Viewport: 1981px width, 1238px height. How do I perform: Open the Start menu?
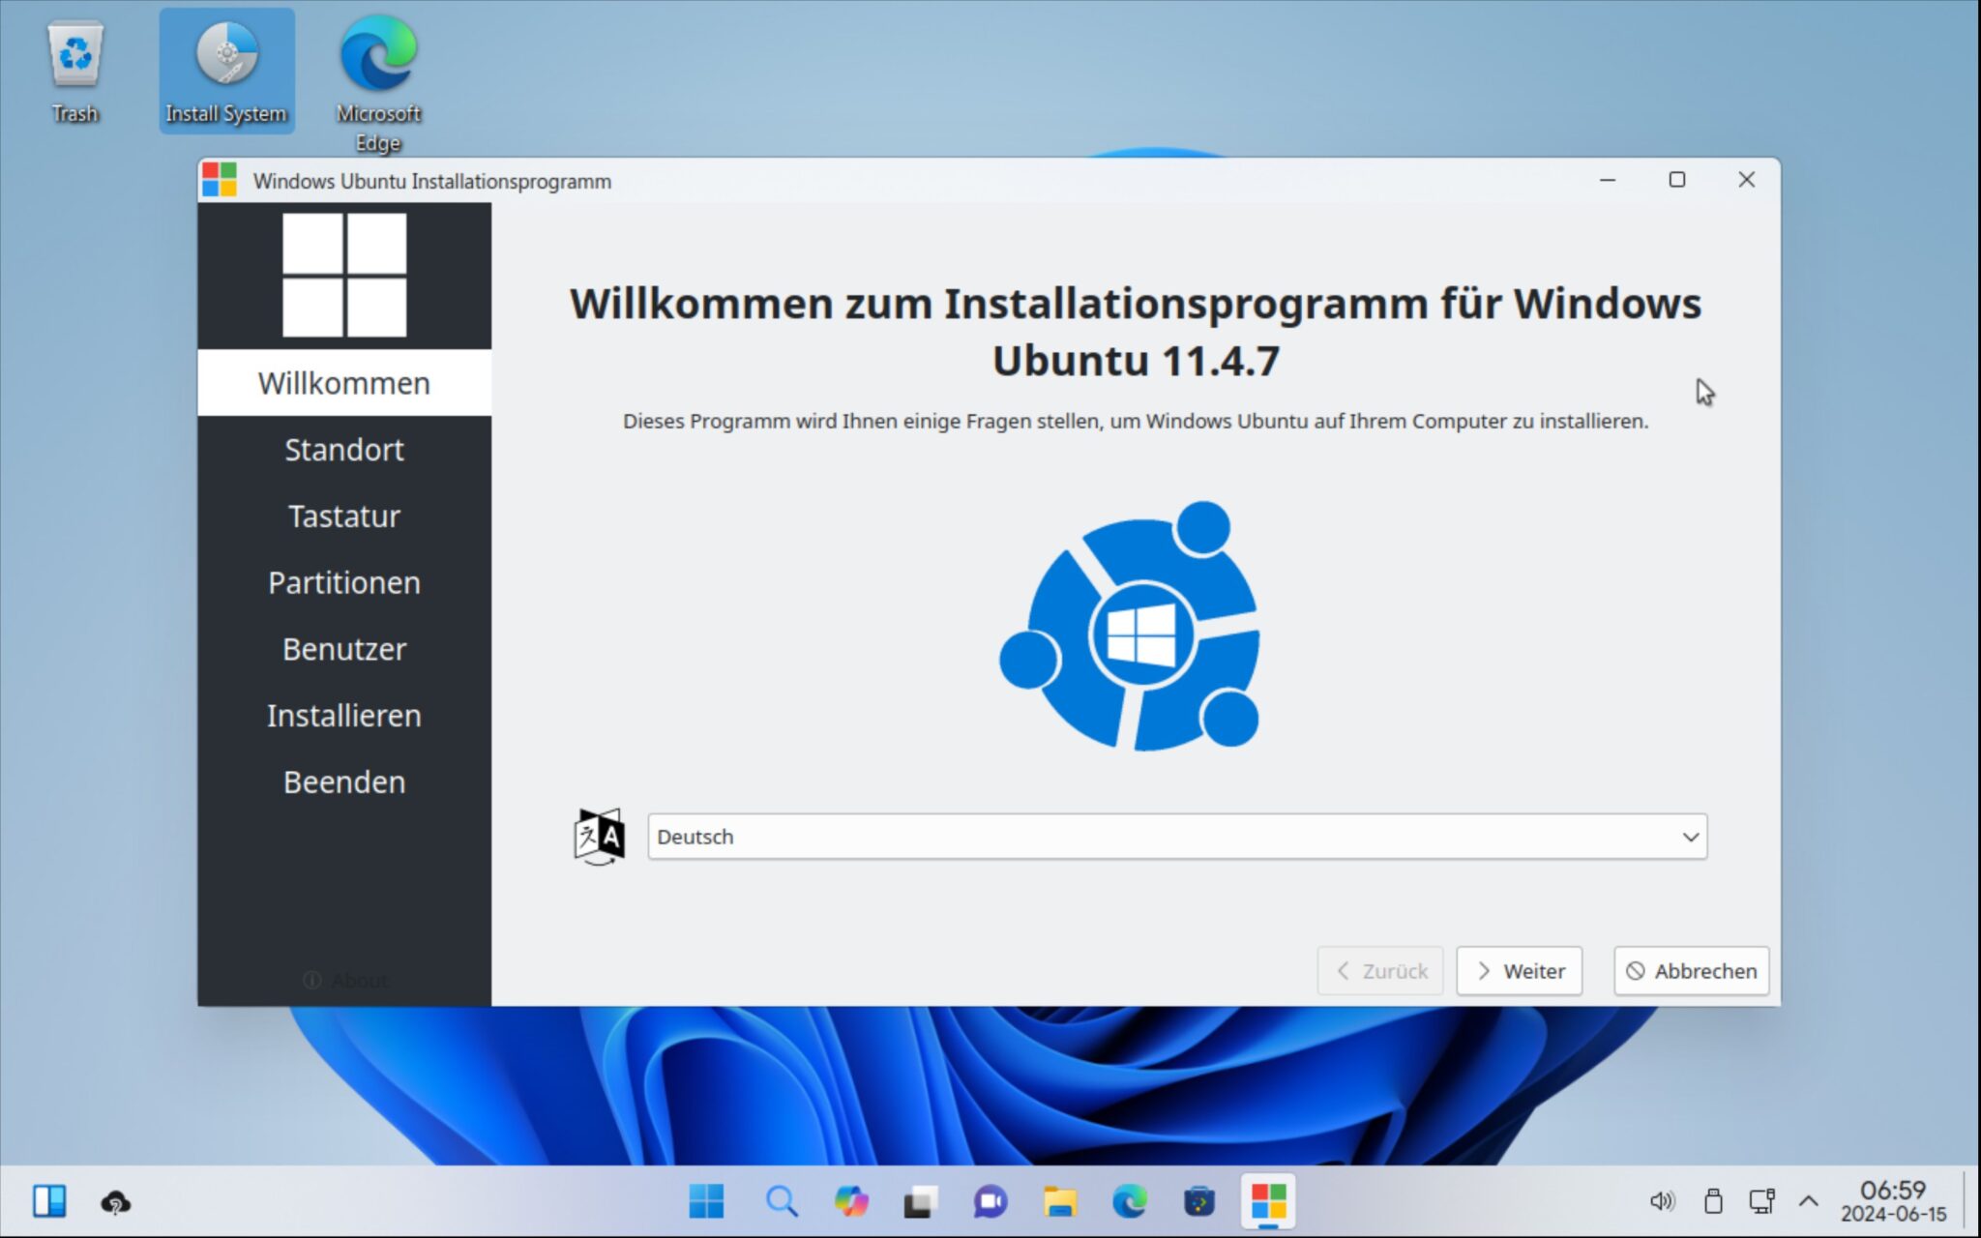coord(707,1202)
